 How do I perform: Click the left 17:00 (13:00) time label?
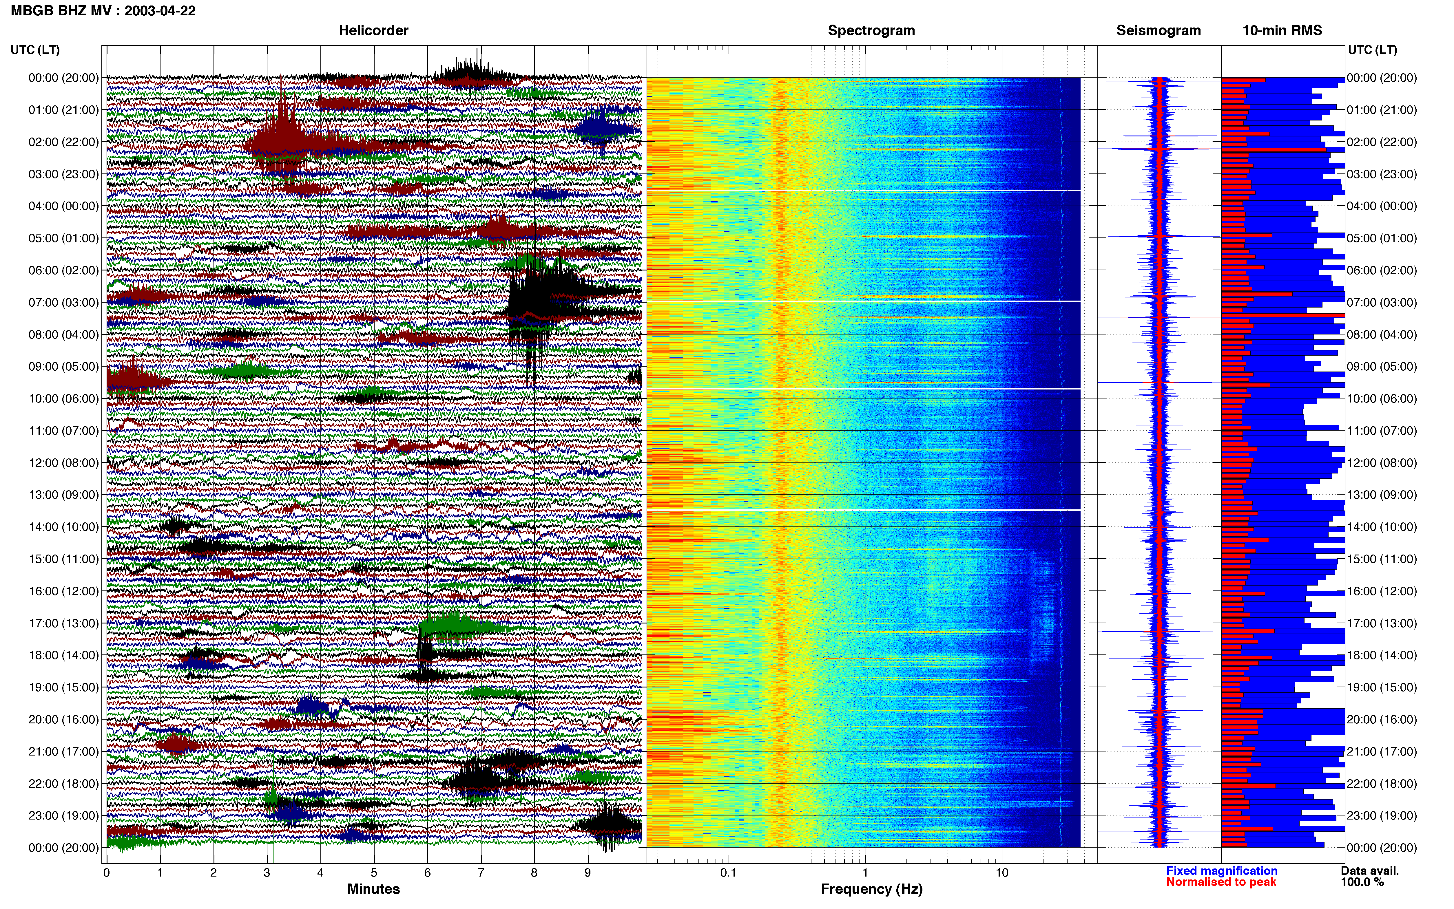tap(64, 623)
